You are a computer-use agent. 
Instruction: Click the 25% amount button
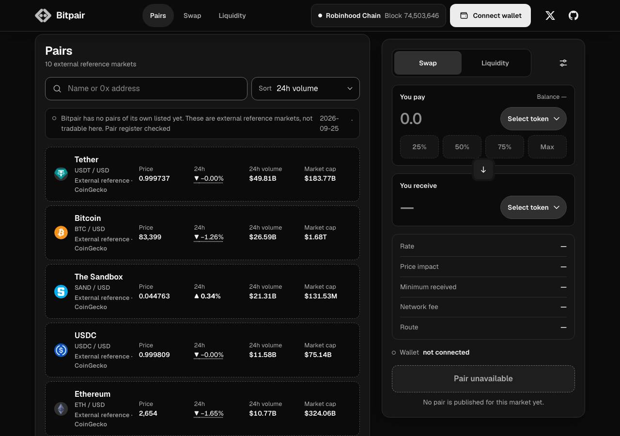pyautogui.click(x=419, y=147)
